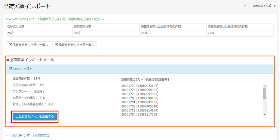
Task: Select row 20001777 [15883073824]
Action: tap(140, 86)
